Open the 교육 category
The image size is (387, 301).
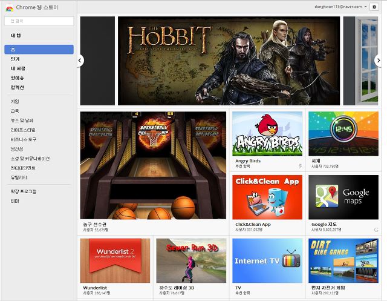15,111
